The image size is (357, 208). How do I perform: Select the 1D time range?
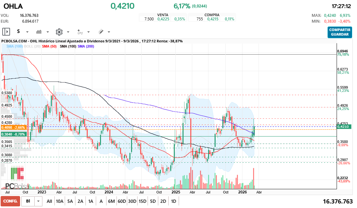click(173, 201)
